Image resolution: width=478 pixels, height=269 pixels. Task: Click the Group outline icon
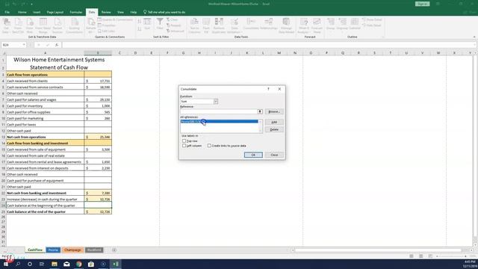coord(330,24)
